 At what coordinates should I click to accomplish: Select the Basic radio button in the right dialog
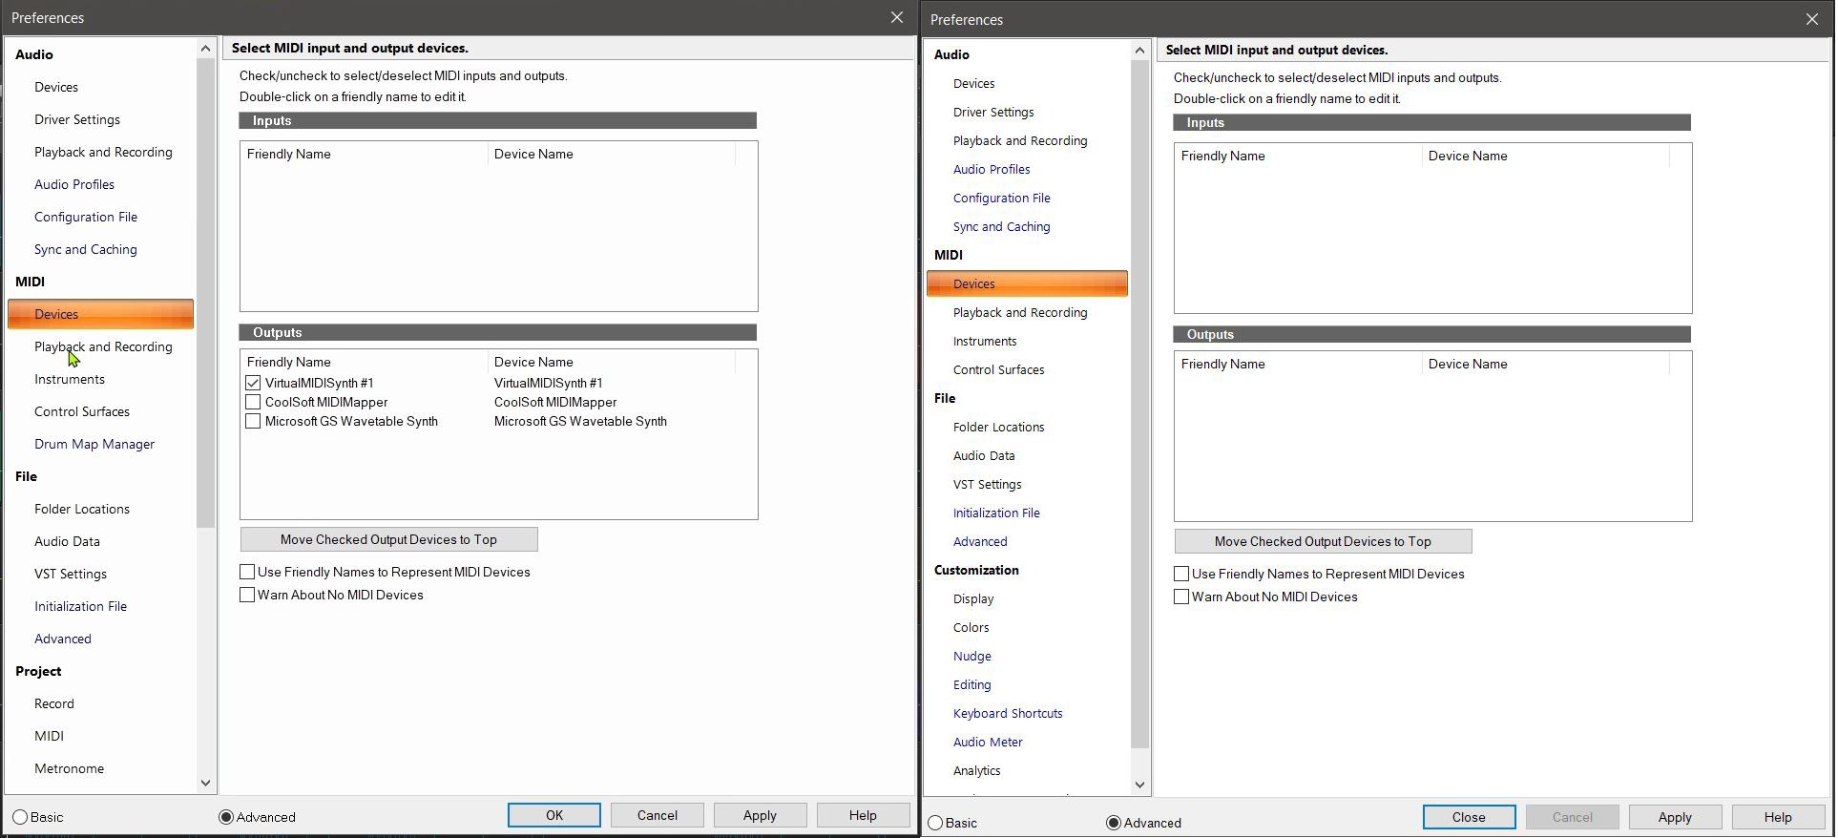[x=935, y=823]
